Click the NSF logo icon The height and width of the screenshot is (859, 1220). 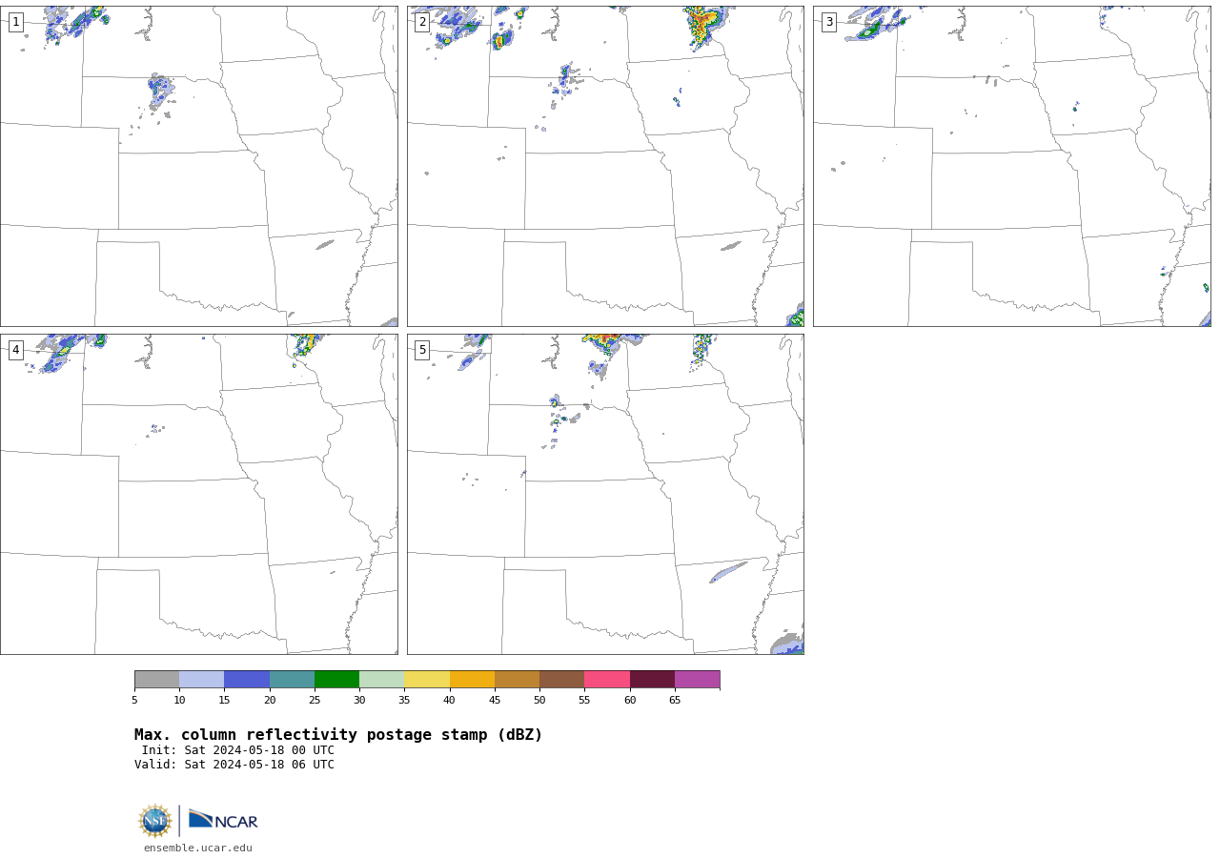(x=155, y=821)
